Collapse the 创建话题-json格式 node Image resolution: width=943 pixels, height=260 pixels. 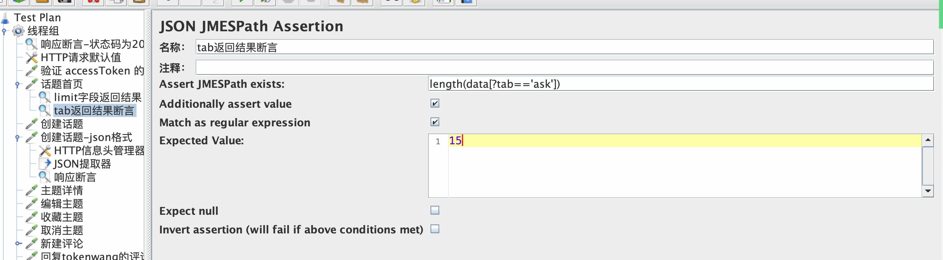pos(17,138)
